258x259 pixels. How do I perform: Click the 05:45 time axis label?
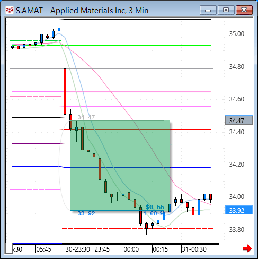click(44, 249)
